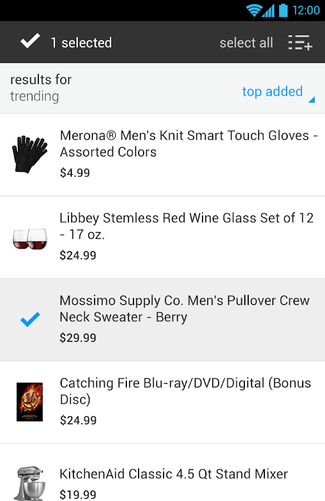This screenshot has width=325, height=501.
Task: Tap '1 selected' in the action bar
Action: coord(82,42)
